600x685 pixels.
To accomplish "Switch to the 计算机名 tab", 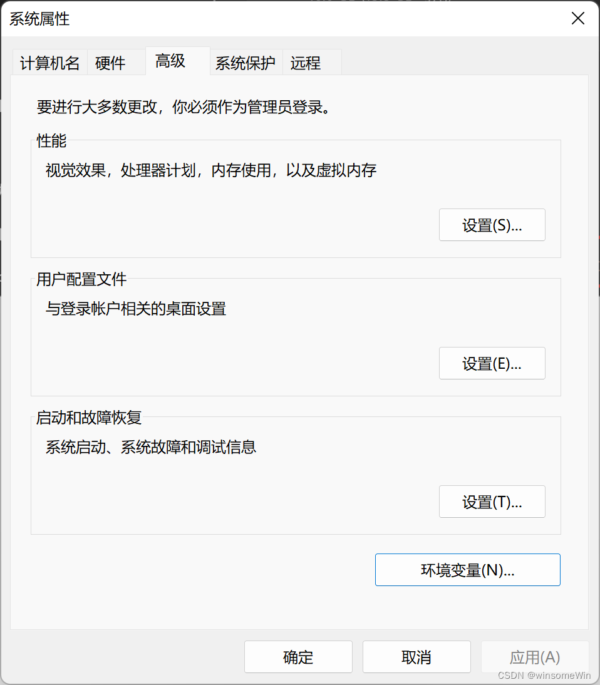I will pyautogui.click(x=50, y=63).
